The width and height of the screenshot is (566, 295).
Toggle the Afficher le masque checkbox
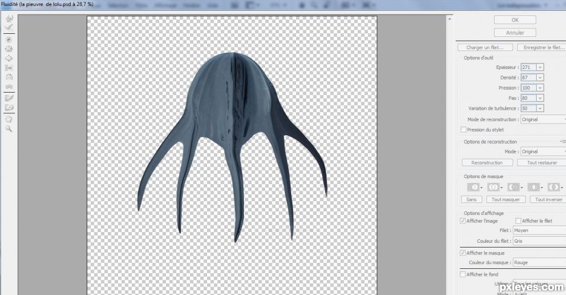(x=462, y=253)
